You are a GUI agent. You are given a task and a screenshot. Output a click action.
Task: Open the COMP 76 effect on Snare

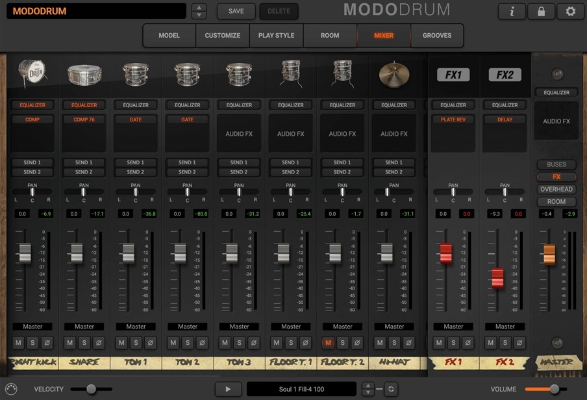pos(84,119)
